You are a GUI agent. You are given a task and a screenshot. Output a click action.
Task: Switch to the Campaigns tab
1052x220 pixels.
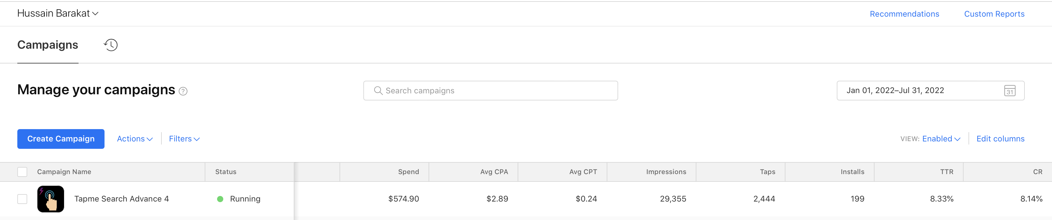[48, 45]
